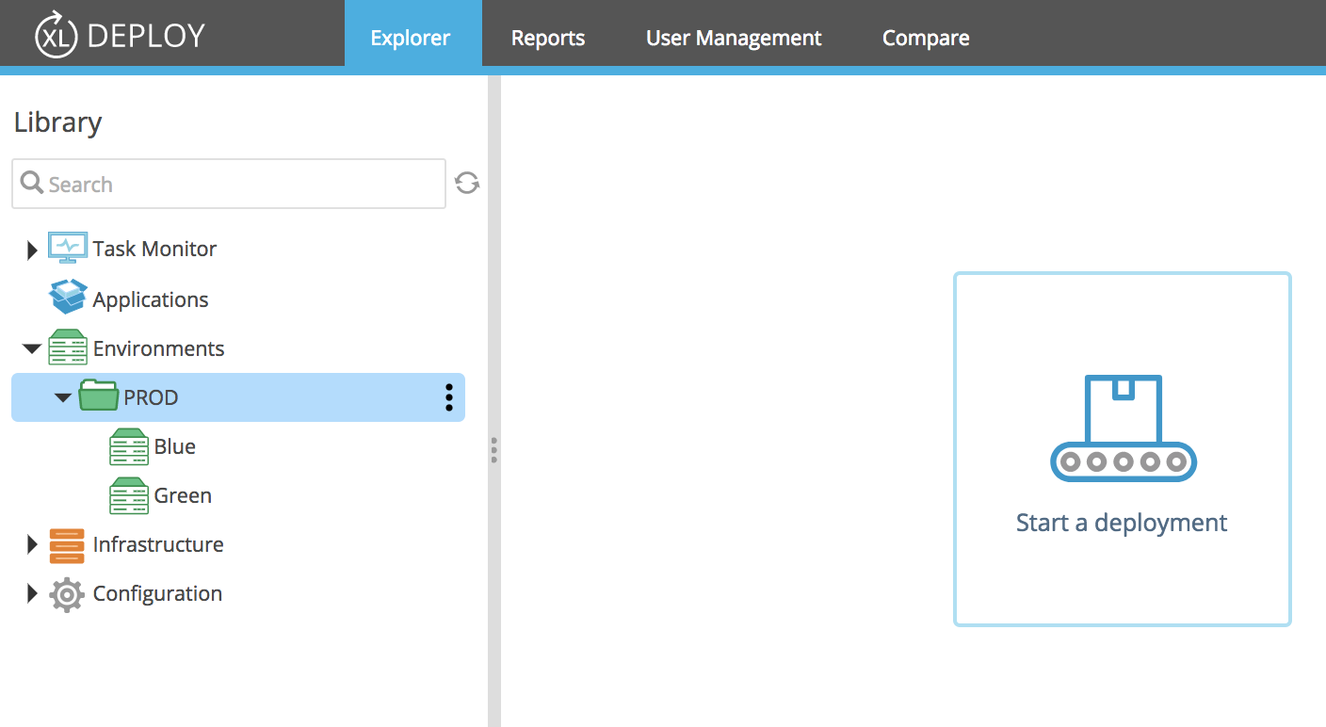Select the Applications tree item
1326x727 pixels.
pyautogui.click(x=151, y=299)
